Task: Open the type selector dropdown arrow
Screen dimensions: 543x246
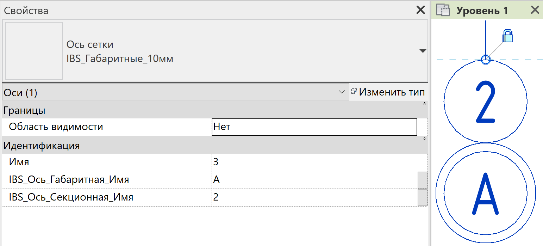Action: pyautogui.click(x=423, y=51)
